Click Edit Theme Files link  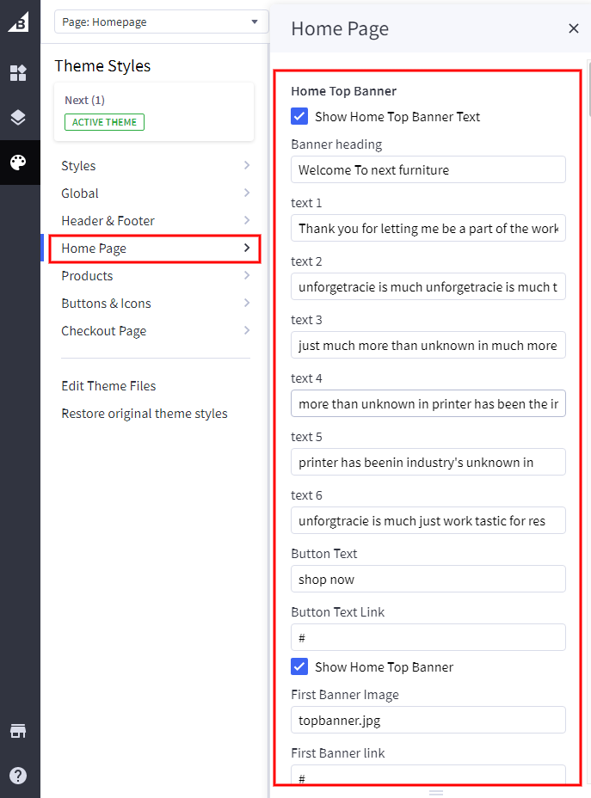(108, 386)
